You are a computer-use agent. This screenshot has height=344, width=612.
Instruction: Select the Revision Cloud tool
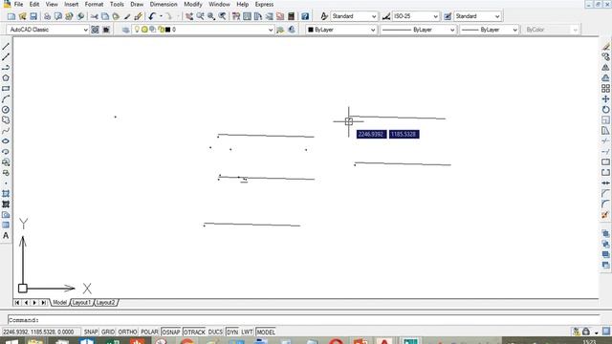[x=6, y=120]
